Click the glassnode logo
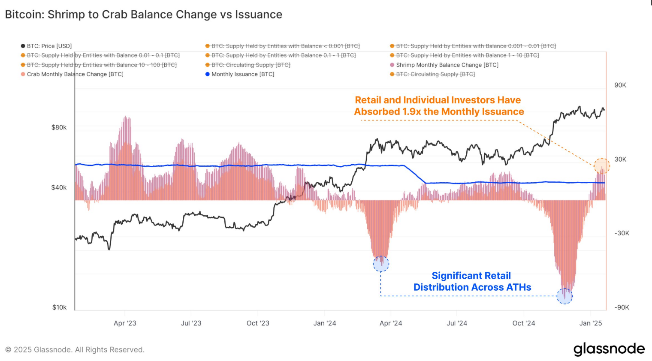The image size is (652, 361). [609, 349]
